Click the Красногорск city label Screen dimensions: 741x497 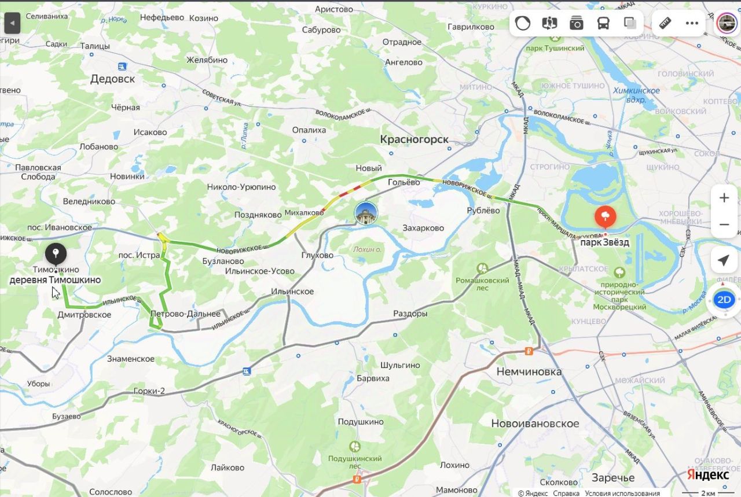click(x=414, y=139)
